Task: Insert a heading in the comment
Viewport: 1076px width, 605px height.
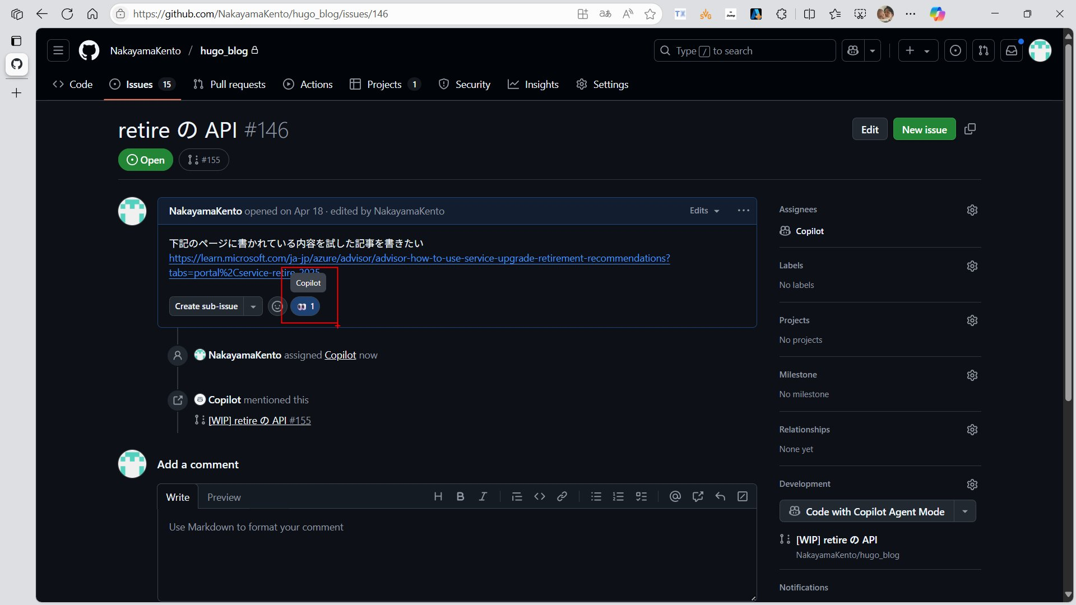Action: coord(438,496)
